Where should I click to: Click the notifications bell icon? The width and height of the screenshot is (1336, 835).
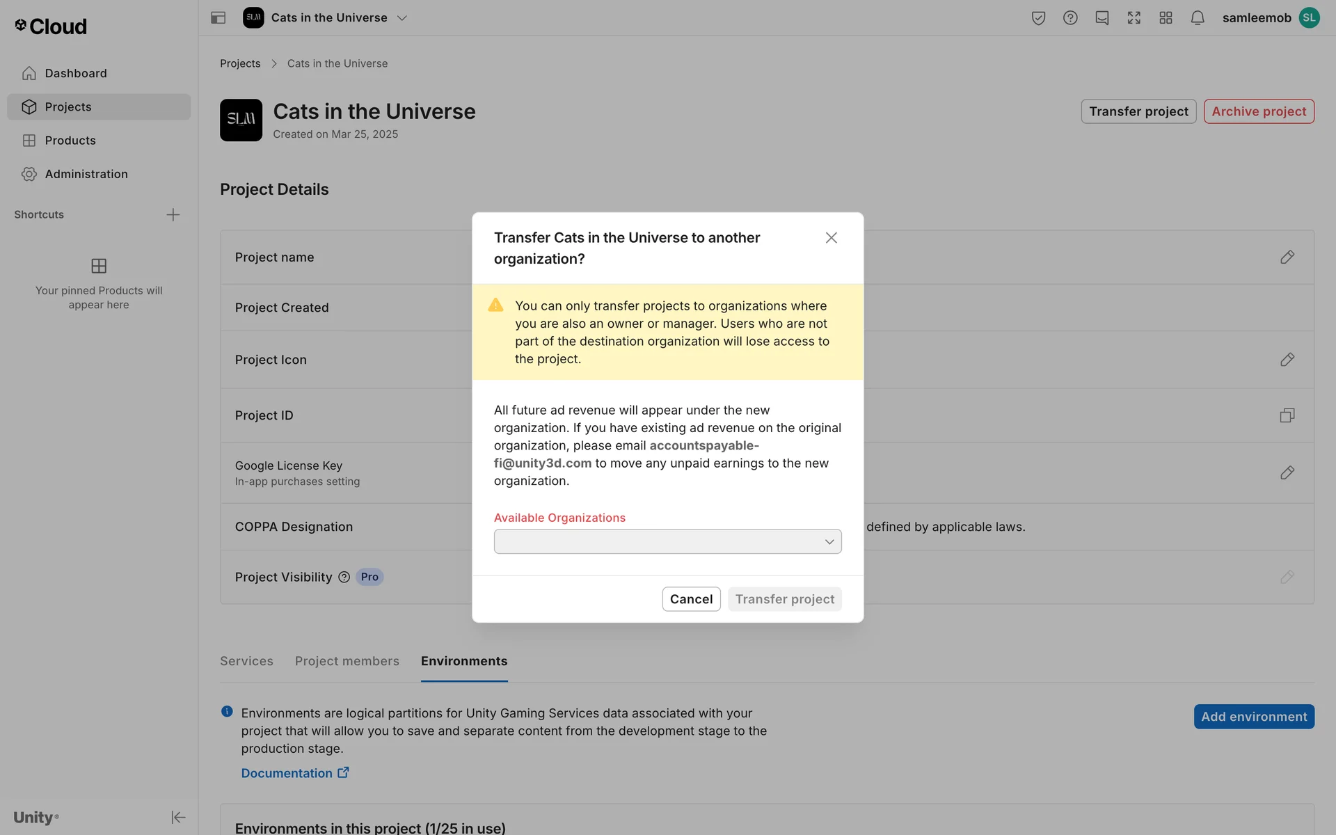(1197, 18)
